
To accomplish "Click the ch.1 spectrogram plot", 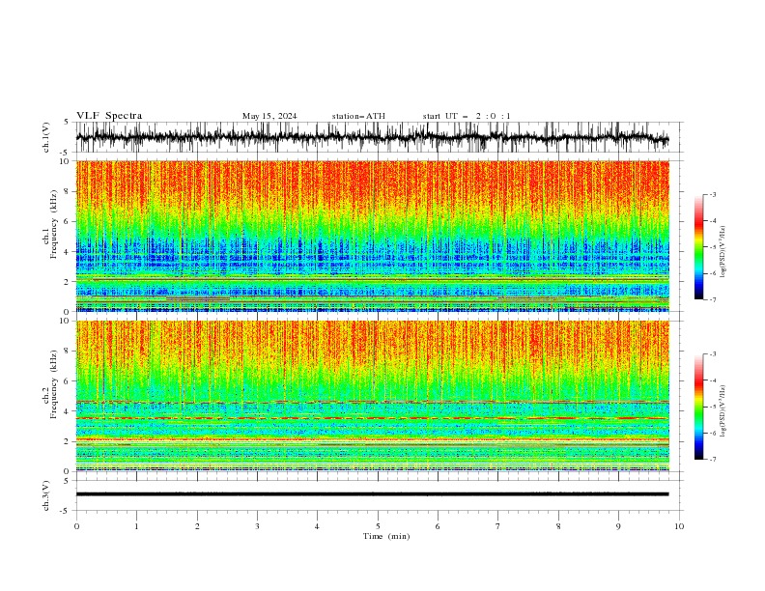I will (x=372, y=236).
